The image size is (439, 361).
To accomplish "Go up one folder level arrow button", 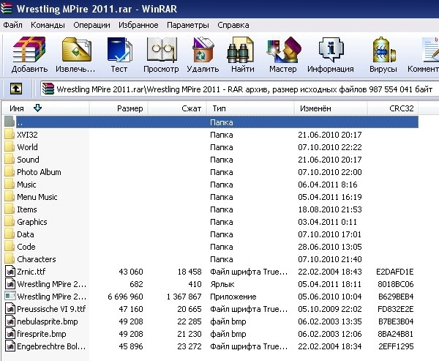I will pos(16,89).
